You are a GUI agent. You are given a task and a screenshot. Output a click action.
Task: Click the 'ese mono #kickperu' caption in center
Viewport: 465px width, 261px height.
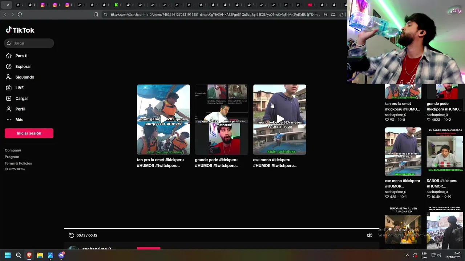click(275, 163)
